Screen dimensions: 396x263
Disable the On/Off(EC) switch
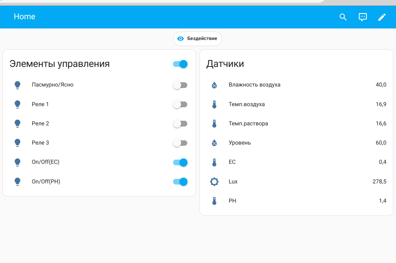(x=180, y=162)
